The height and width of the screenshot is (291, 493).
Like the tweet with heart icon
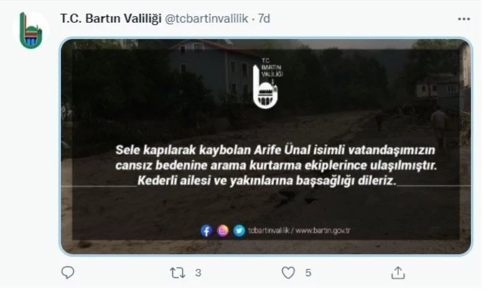(288, 273)
